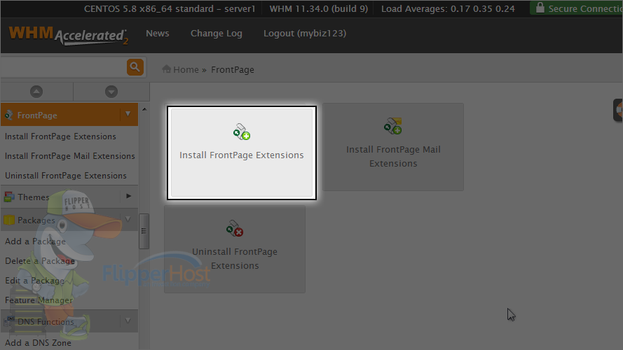Click the Secure Connection indicator label
This screenshot has width=623, height=350.
click(x=585, y=8)
